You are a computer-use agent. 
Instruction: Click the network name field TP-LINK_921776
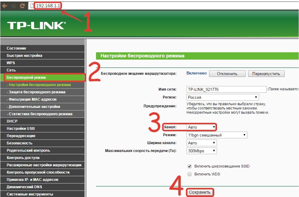tap(226, 89)
